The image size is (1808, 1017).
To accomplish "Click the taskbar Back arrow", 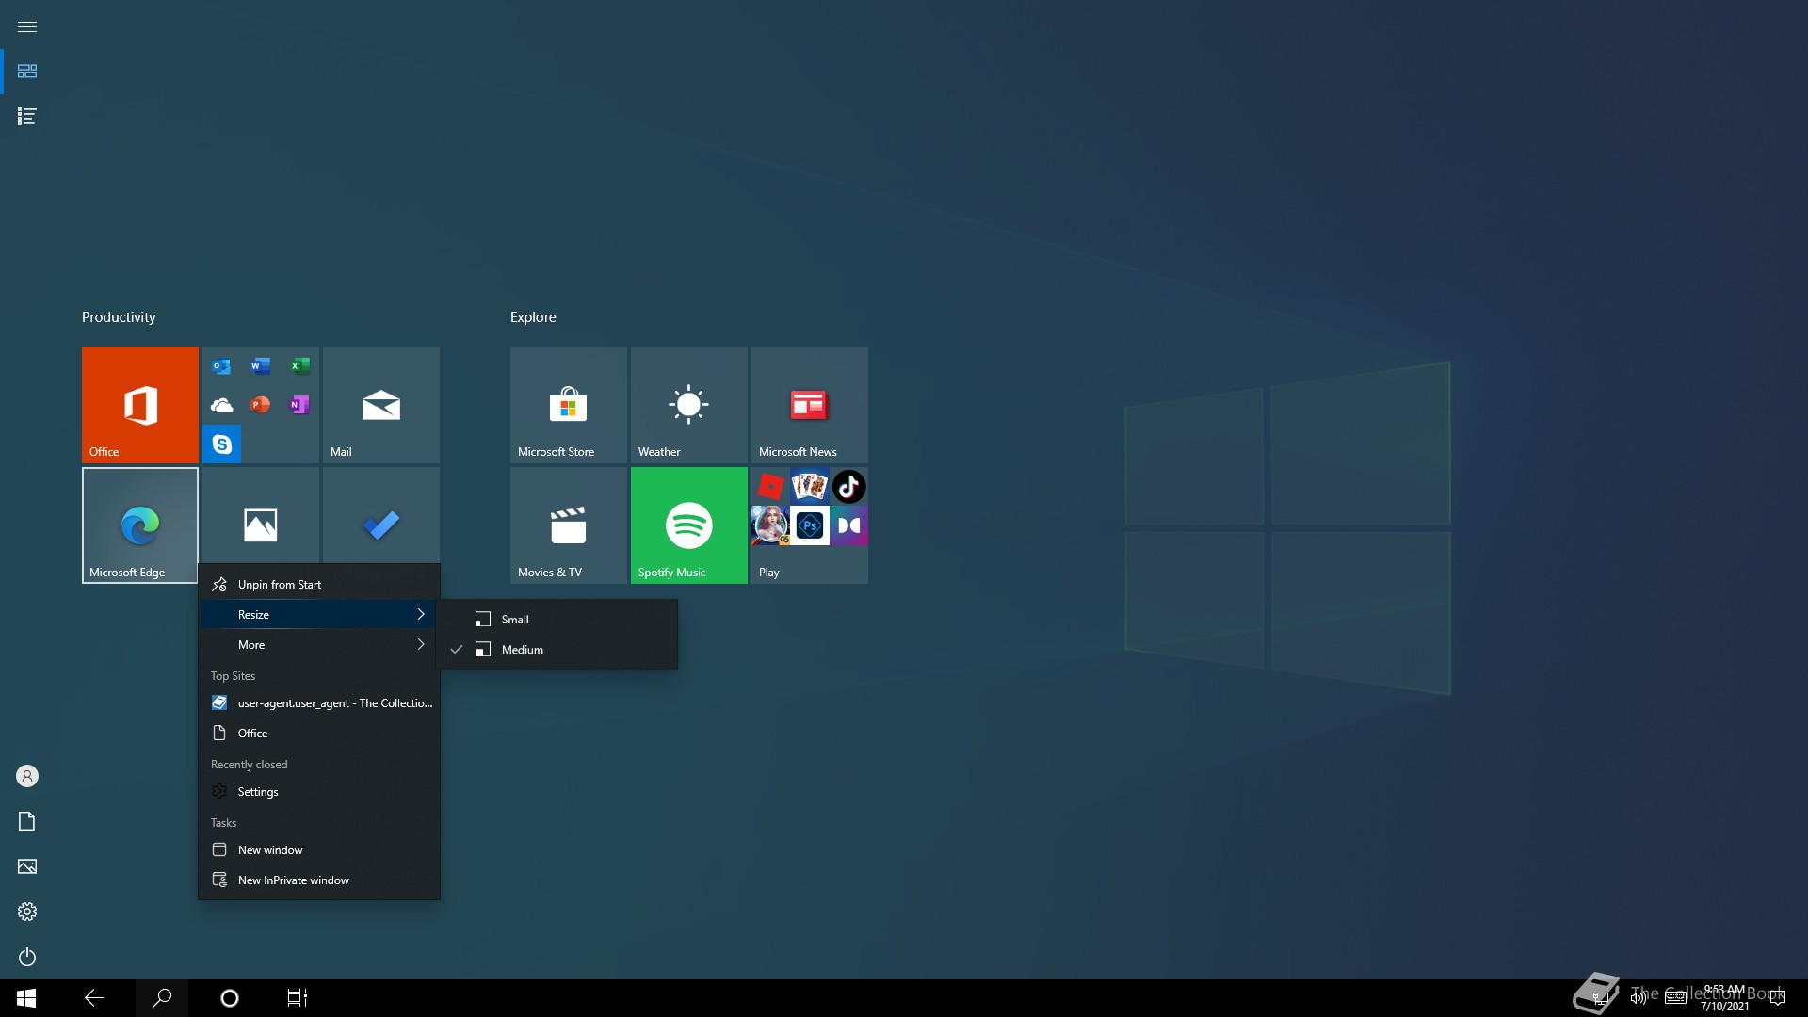I will [94, 998].
